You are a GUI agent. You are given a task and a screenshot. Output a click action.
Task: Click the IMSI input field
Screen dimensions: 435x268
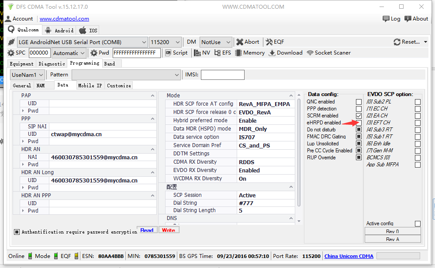pyautogui.click(x=222, y=75)
